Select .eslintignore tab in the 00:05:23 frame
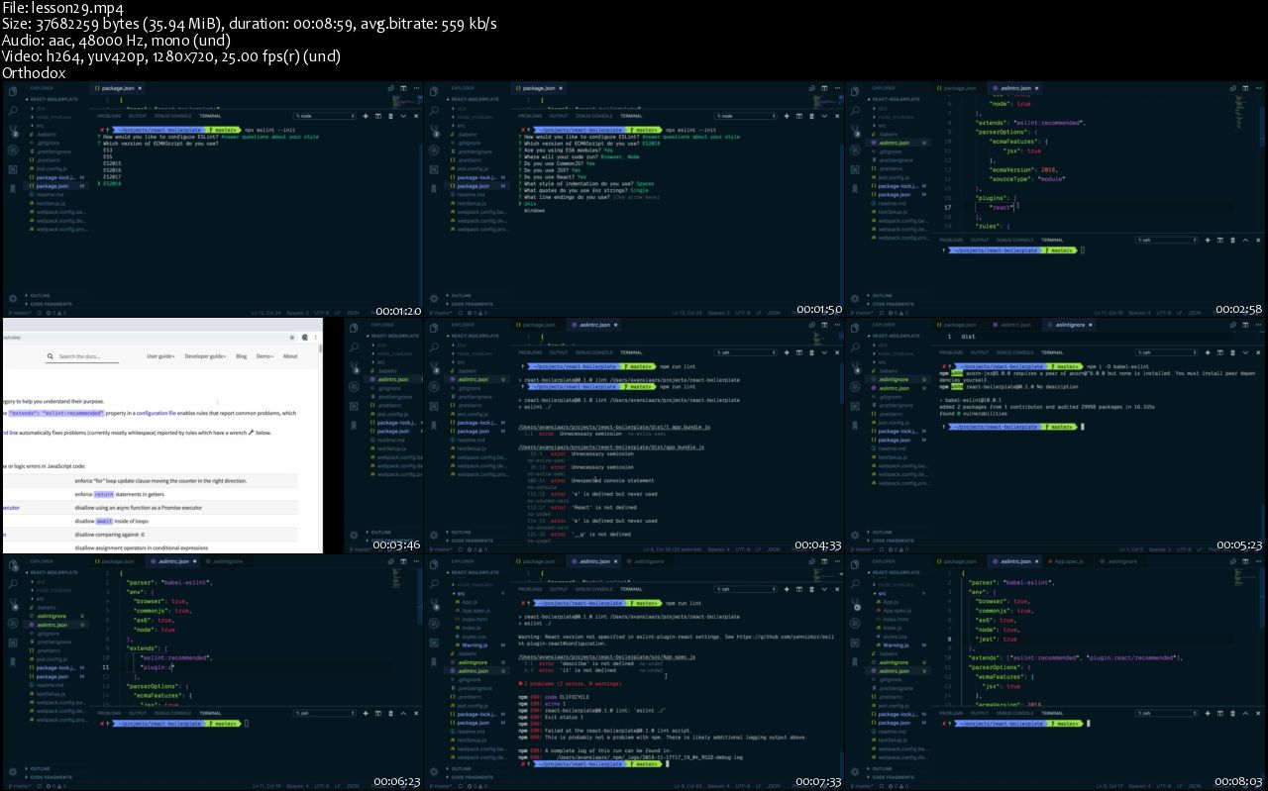 (x=1069, y=325)
